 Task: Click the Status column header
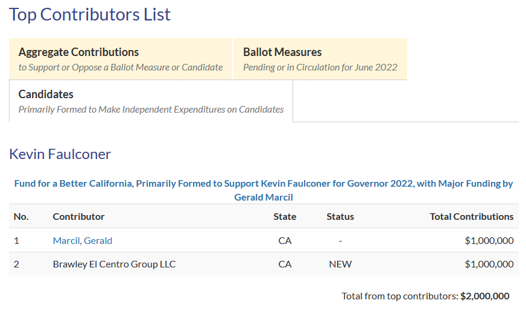pos(340,216)
